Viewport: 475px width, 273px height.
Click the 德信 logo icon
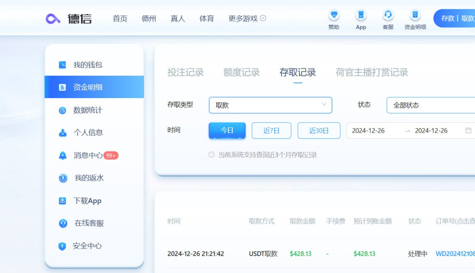coord(53,19)
